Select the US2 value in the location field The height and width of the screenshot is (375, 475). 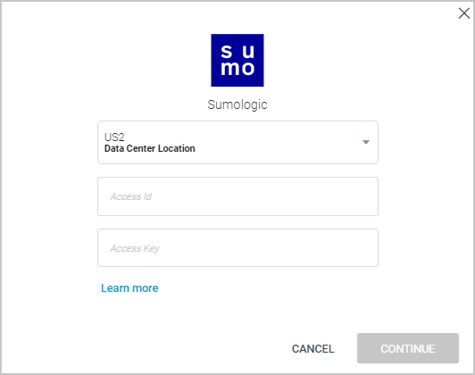114,137
